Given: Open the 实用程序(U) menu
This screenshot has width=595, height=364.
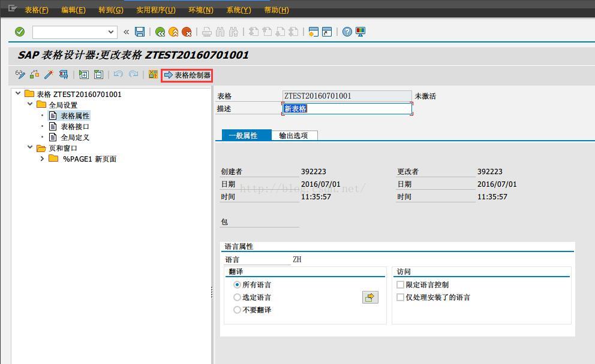Looking at the screenshot, I should click(x=156, y=10).
